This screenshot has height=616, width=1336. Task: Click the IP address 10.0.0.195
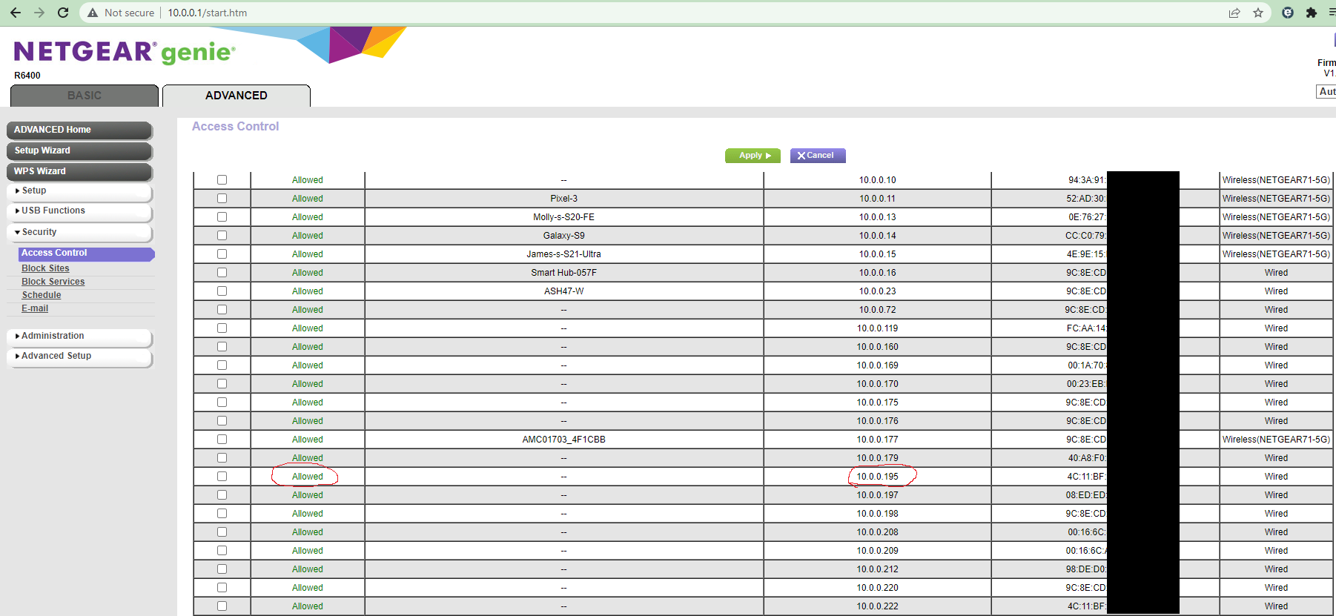click(877, 477)
